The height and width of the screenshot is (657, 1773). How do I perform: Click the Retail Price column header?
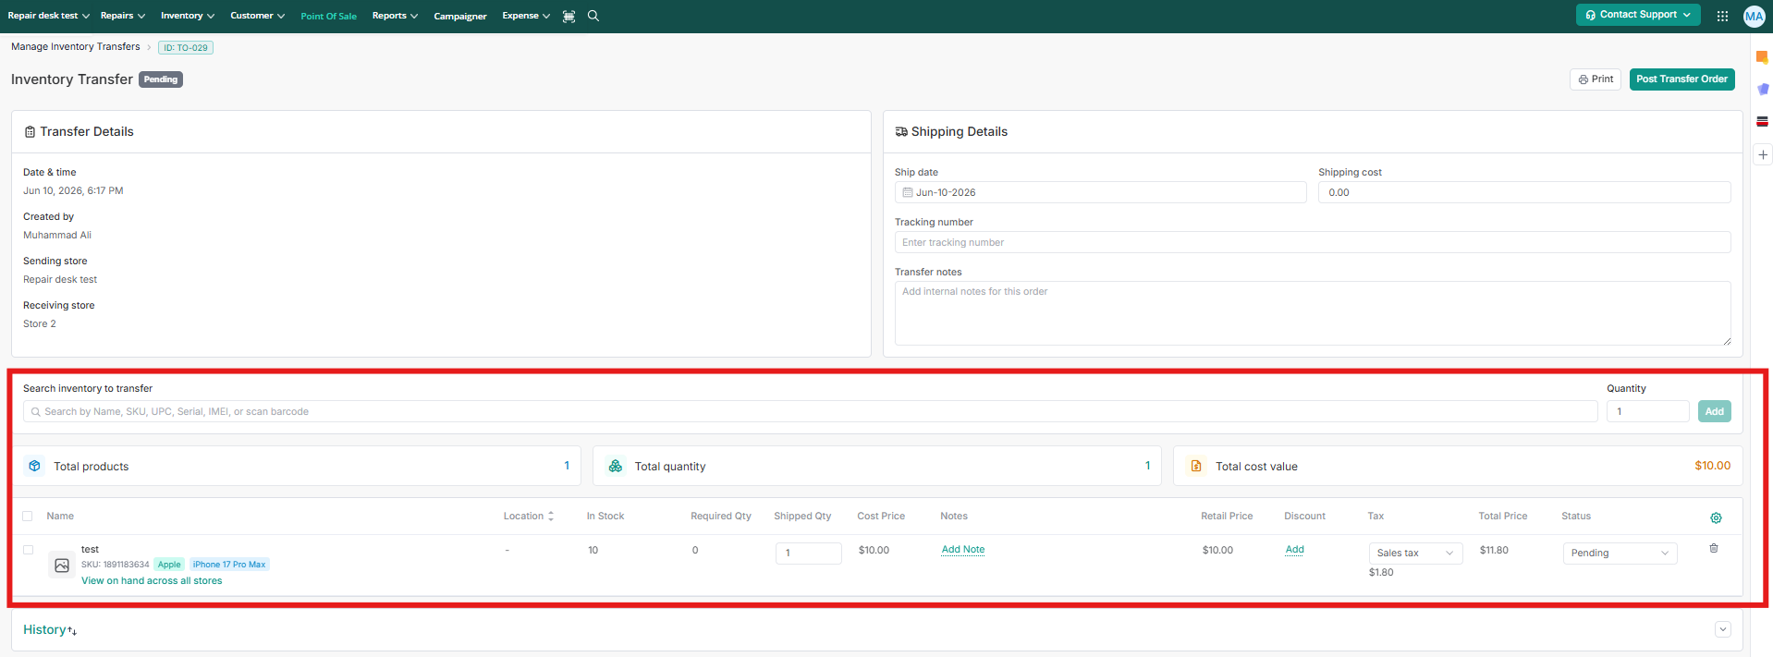click(x=1227, y=516)
